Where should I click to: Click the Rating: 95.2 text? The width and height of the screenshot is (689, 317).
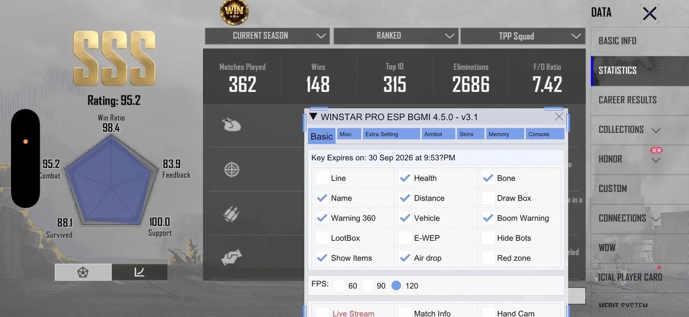(114, 101)
